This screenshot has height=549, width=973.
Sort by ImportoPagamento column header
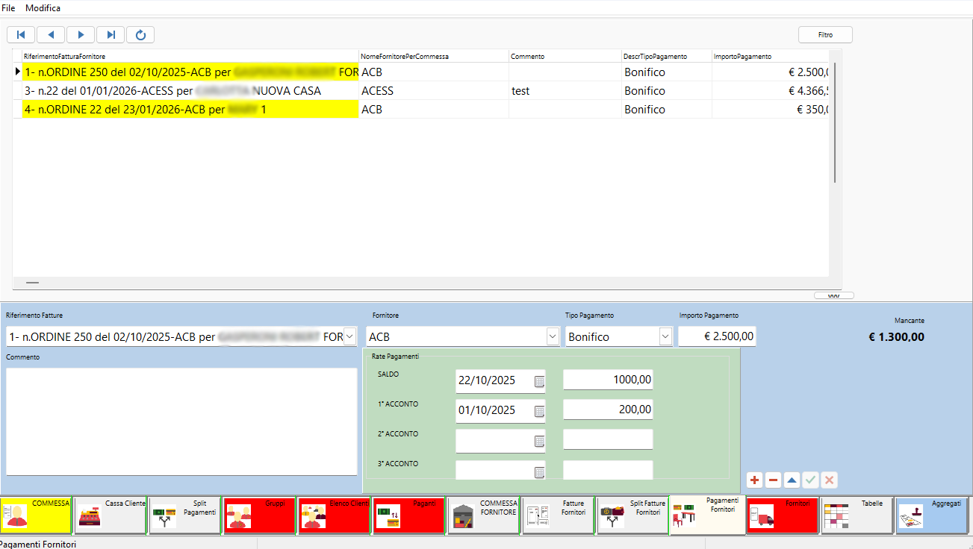[771, 56]
